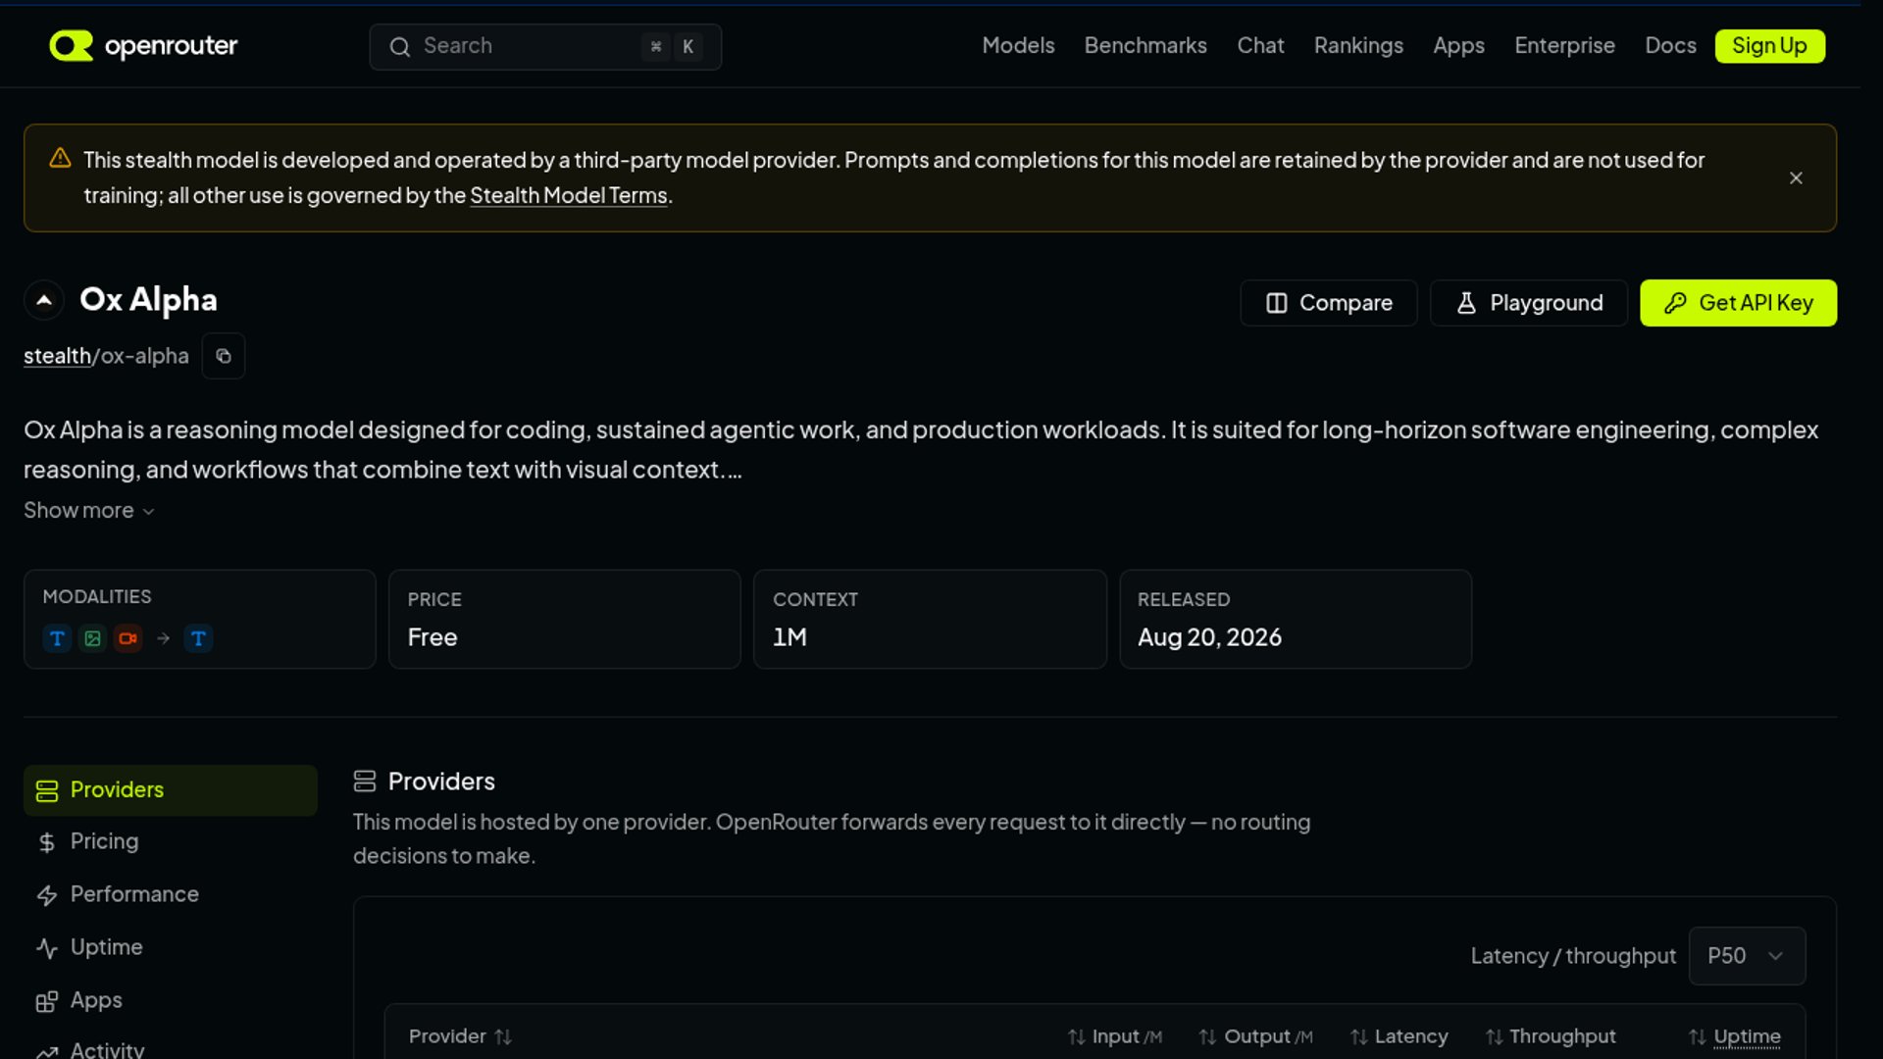Open the Chat nav item

1260,46
